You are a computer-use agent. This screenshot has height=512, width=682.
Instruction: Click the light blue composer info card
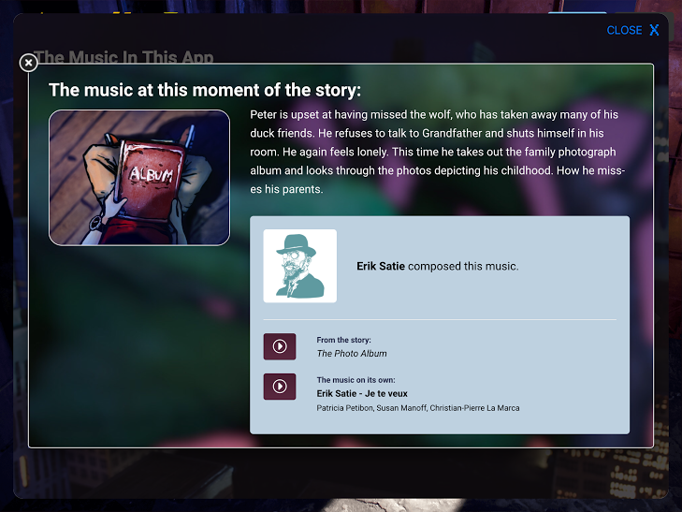(x=440, y=325)
